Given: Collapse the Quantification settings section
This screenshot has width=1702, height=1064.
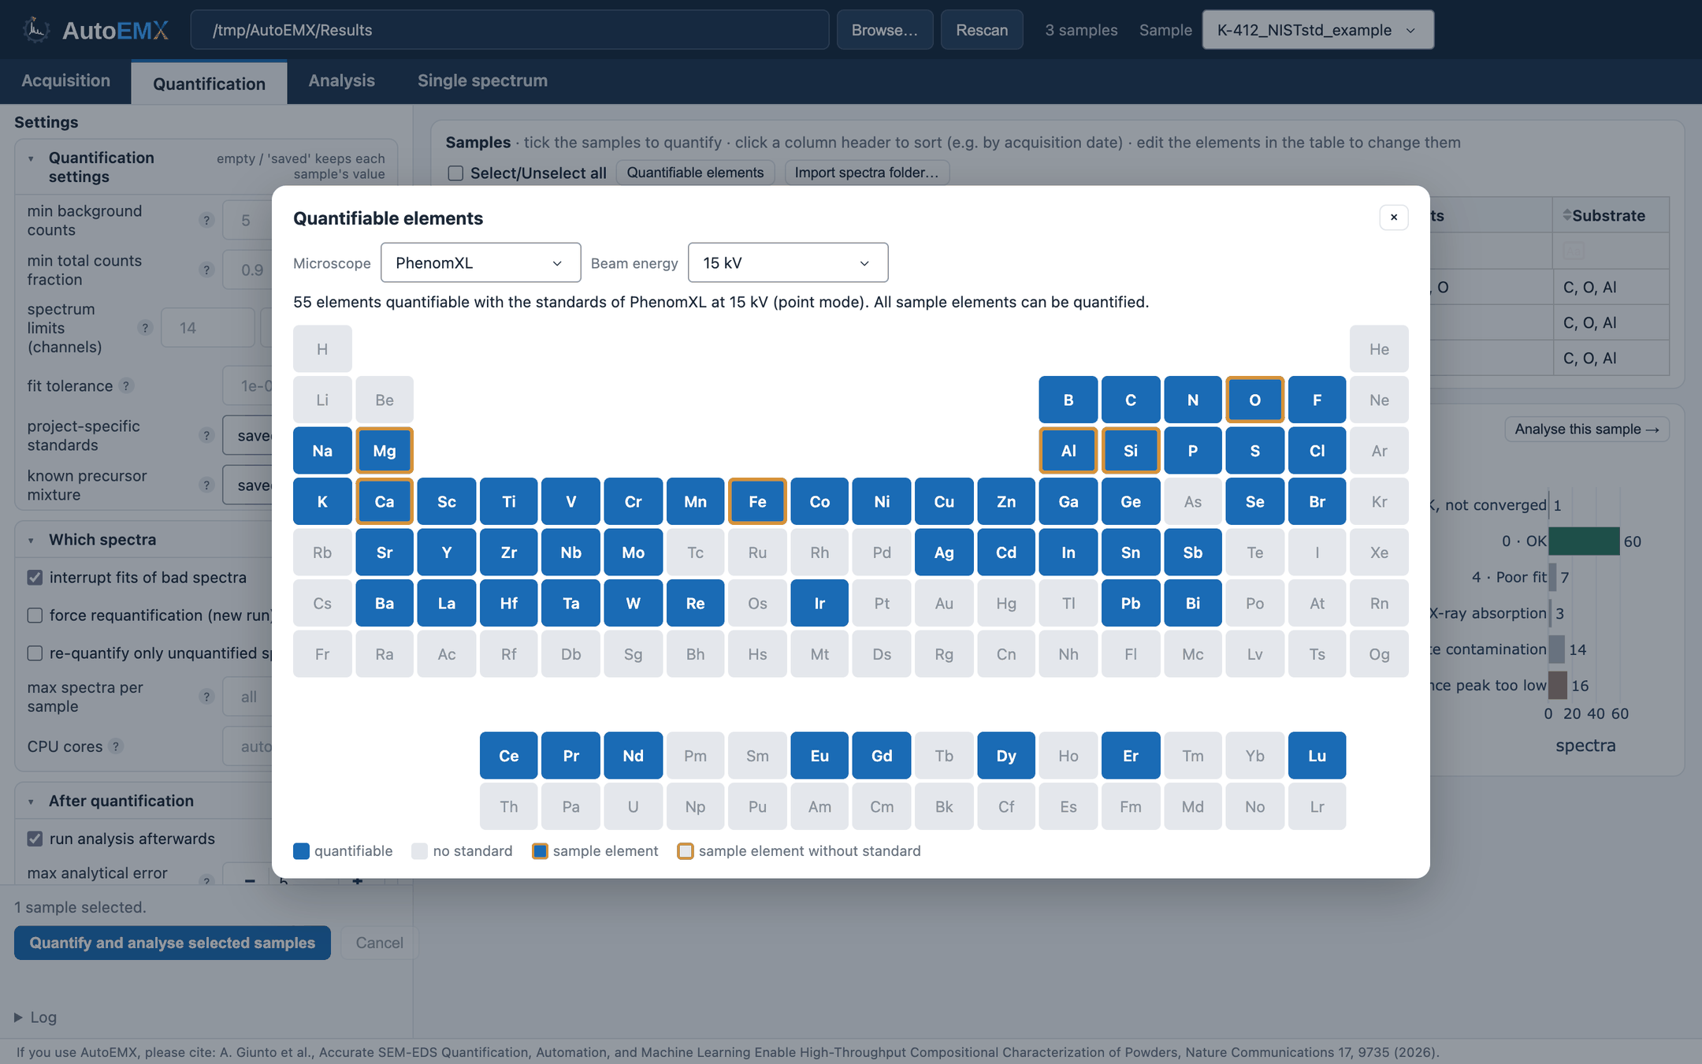Looking at the screenshot, I should point(31,158).
